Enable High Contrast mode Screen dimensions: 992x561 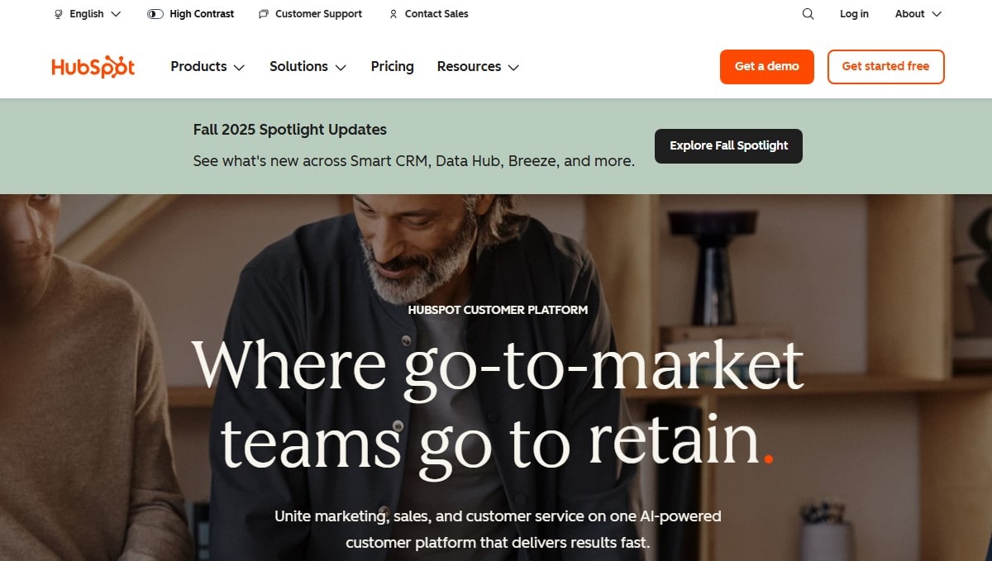pos(190,14)
